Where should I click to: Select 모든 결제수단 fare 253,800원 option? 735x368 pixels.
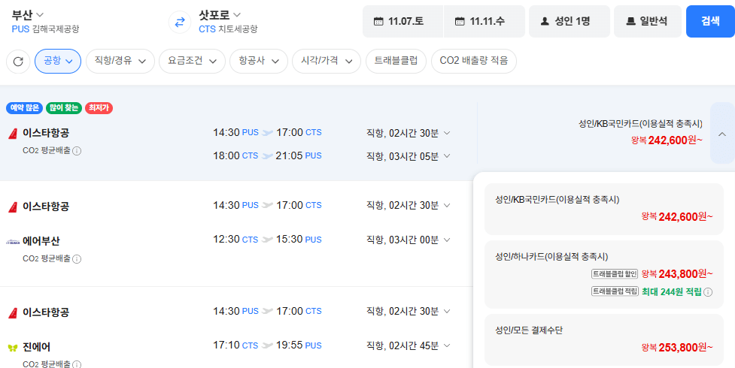pyautogui.click(x=604, y=340)
